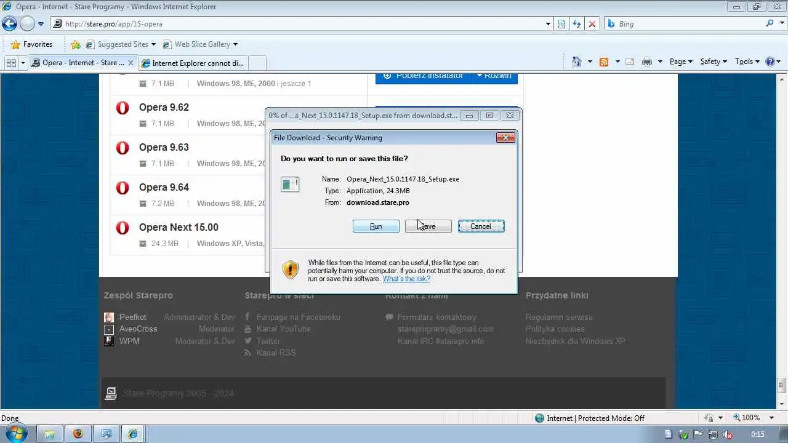The height and width of the screenshot is (443, 788).
Task: Open a new blank tab
Action: (257, 63)
